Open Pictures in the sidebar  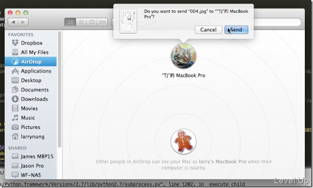point(30,127)
